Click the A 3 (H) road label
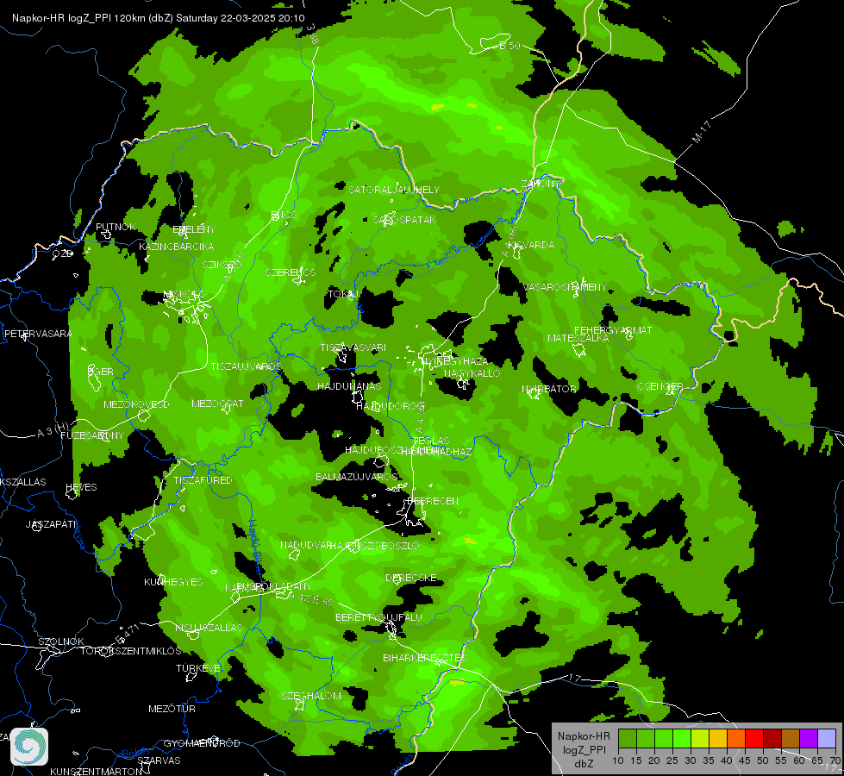This screenshot has width=844, height=776. tap(53, 429)
